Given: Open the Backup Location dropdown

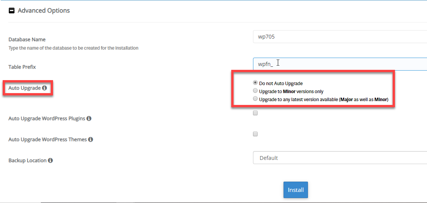Looking at the screenshot, I should pos(340,158).
